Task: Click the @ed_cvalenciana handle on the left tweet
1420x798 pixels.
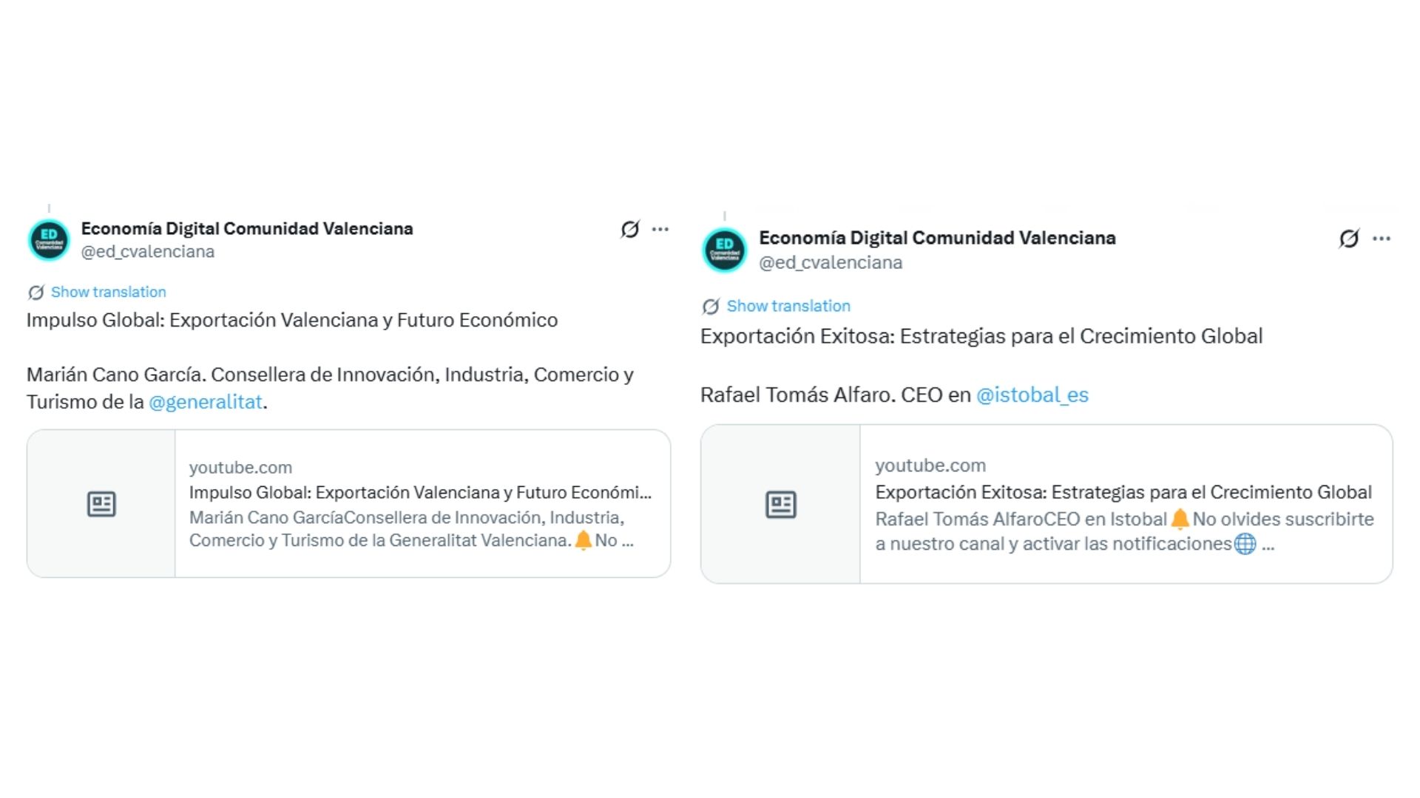Action: tap(147, 252)
